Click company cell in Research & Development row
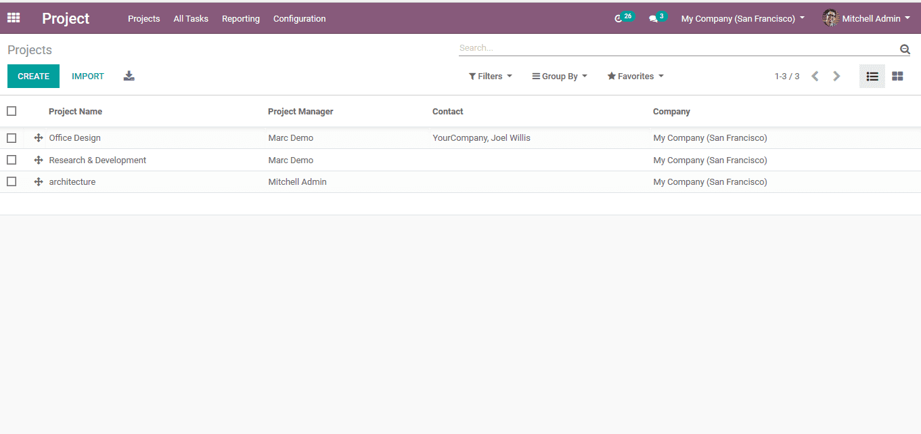 (711, 160)
